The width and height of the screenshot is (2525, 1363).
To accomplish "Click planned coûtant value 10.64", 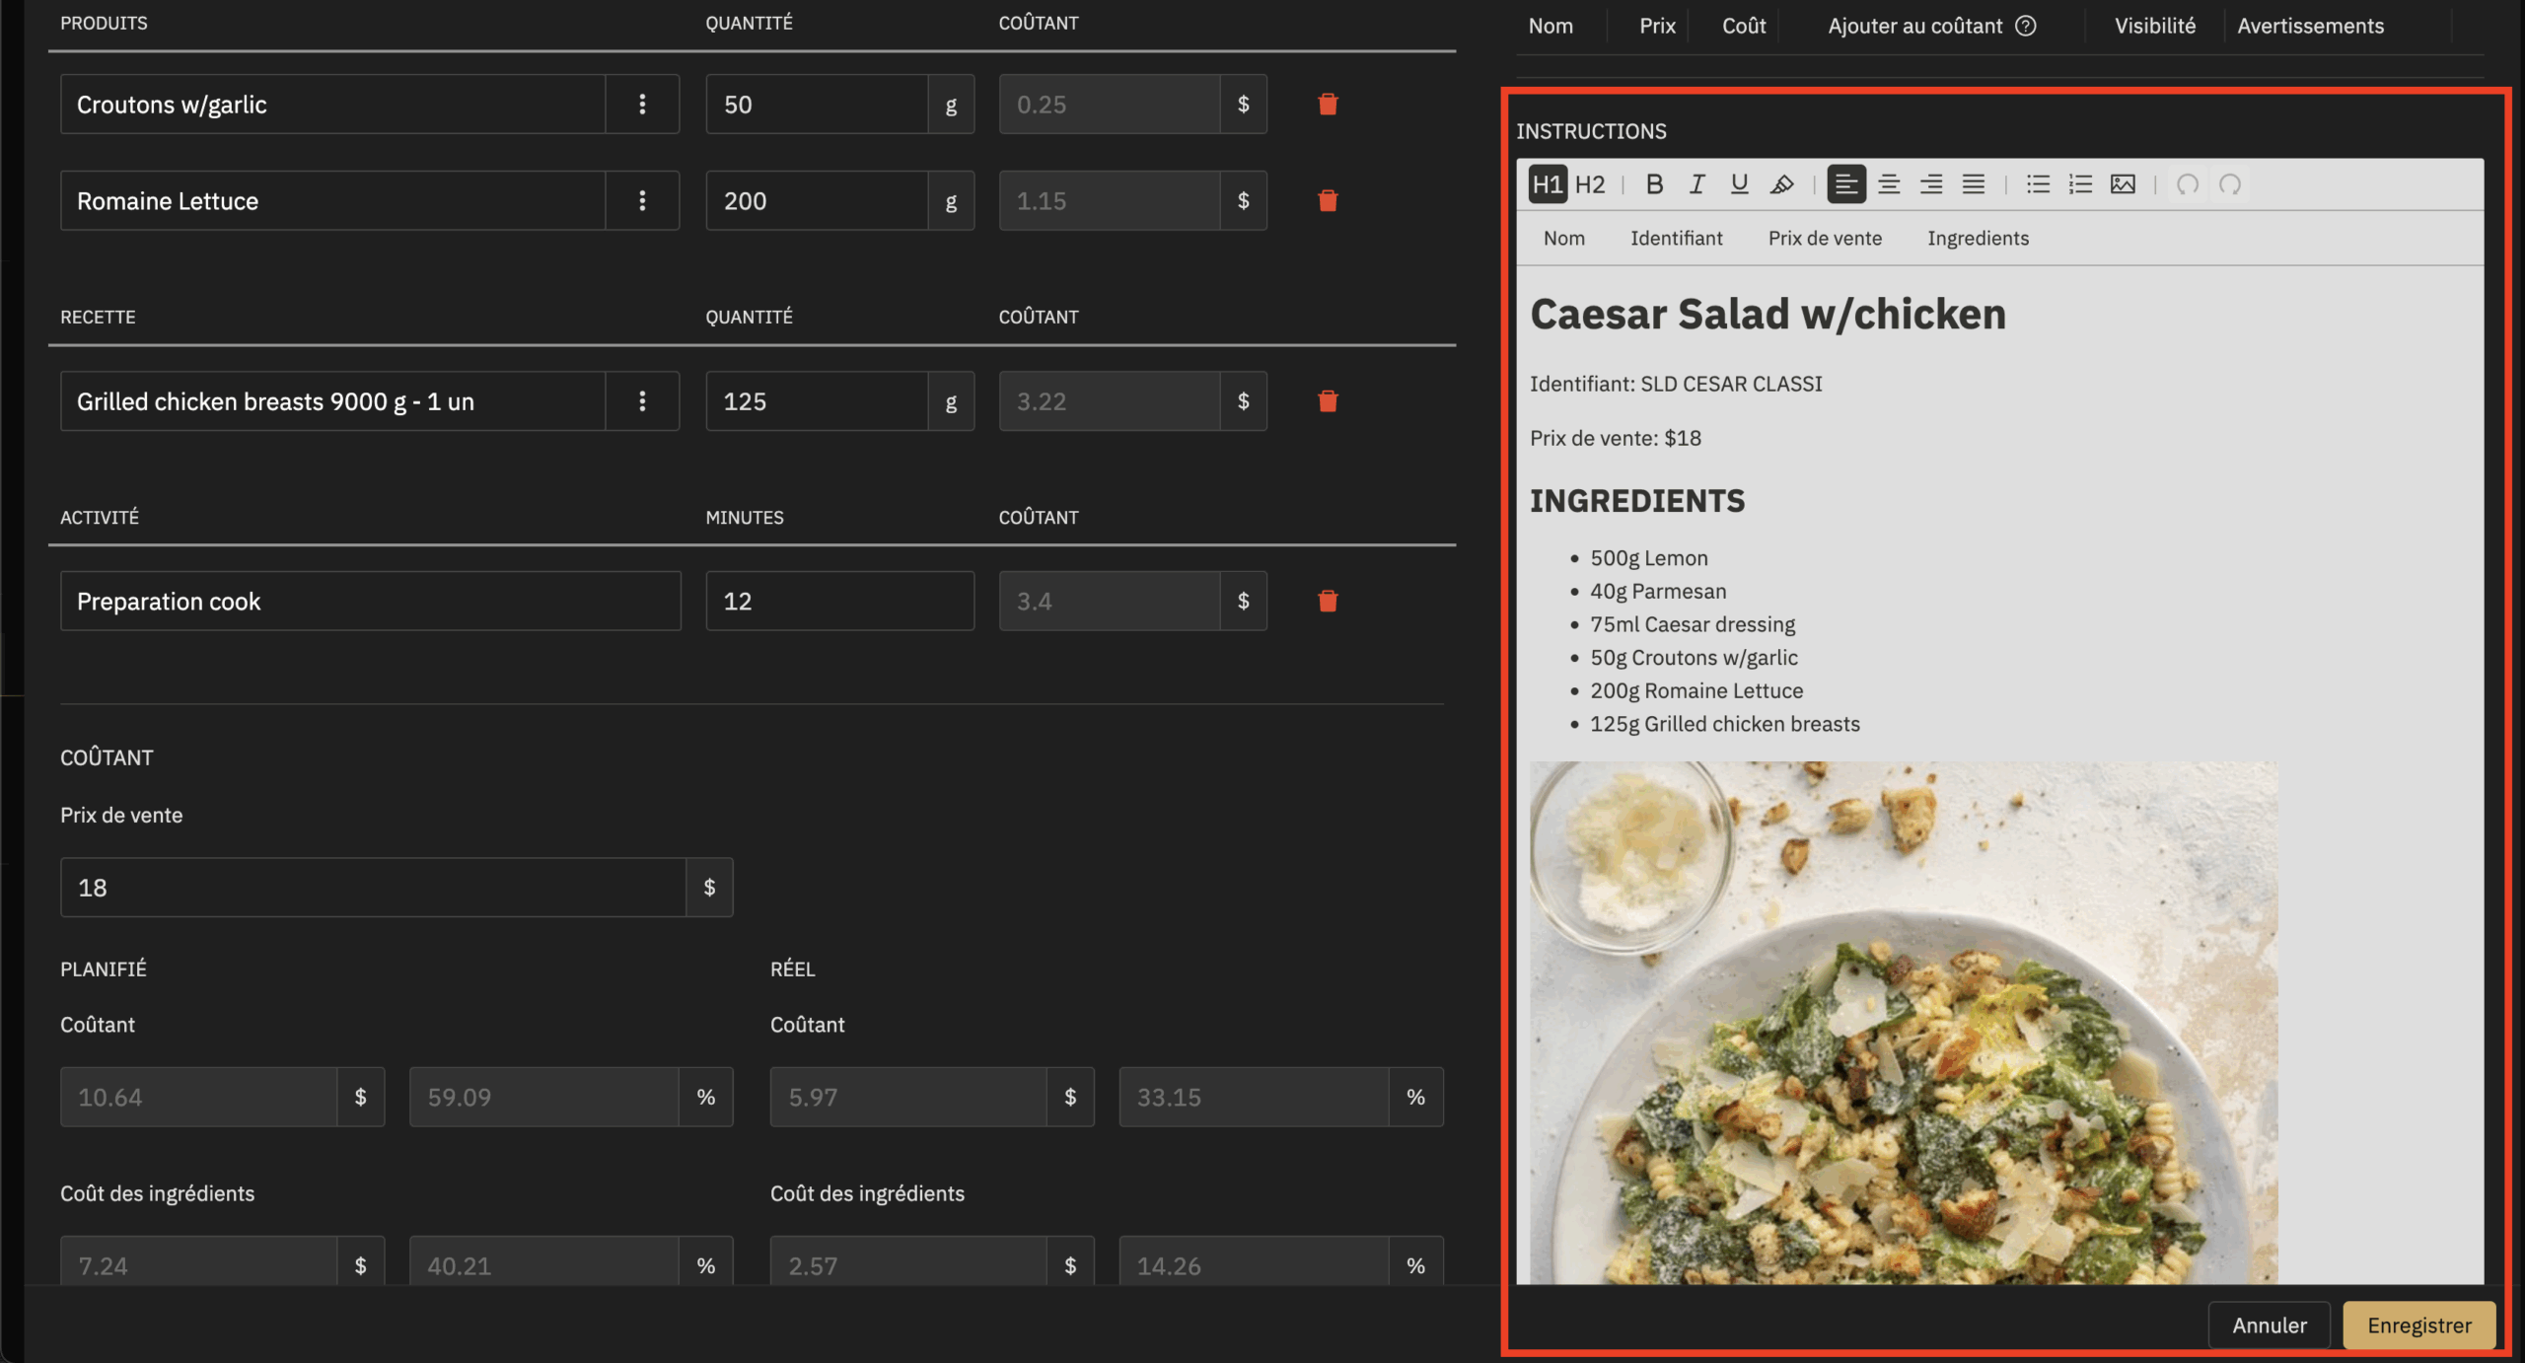I will (x=199, y=1097).
